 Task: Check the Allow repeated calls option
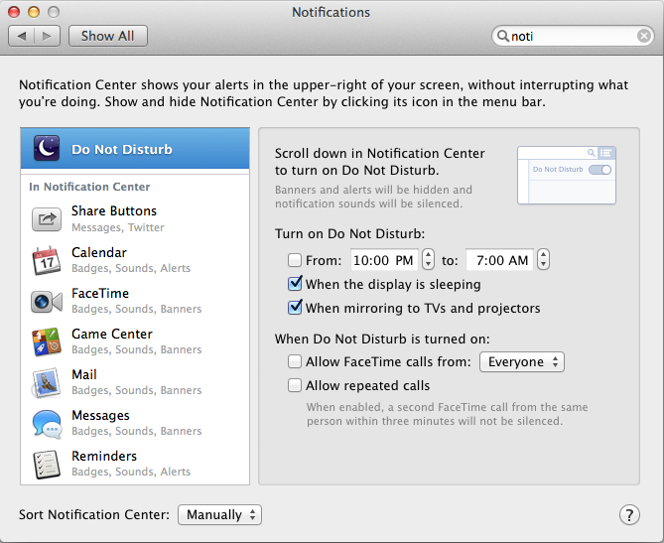tap(295, 386)
